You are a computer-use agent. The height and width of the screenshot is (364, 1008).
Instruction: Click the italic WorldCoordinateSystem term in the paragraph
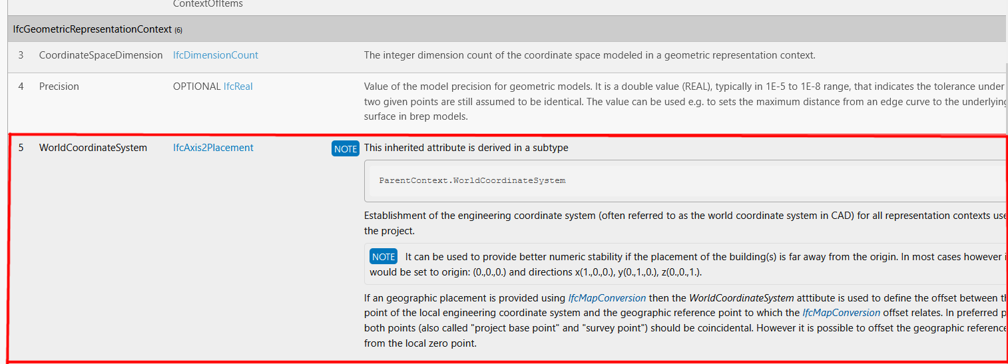coord(743,298)
